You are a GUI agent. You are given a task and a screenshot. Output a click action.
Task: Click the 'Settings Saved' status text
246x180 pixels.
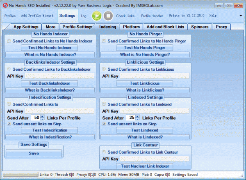(185, 175)
